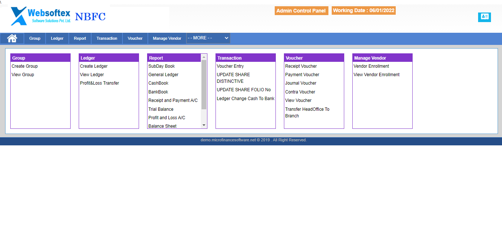
Task: Open the MORE dropdown menu
Action: (x=208, y=38)
